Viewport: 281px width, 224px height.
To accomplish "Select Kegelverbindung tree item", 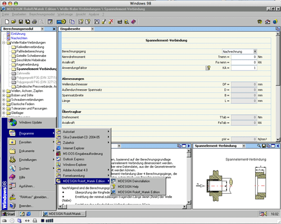I will [x=28, y=65].
